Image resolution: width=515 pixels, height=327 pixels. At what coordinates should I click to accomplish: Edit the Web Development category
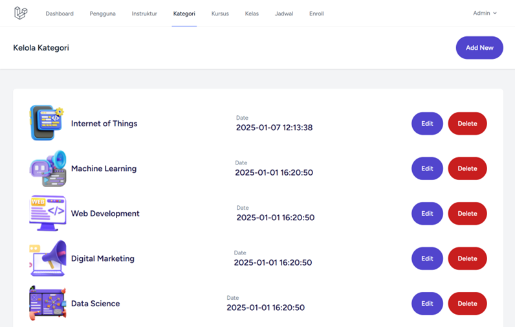tap(427, 213)
